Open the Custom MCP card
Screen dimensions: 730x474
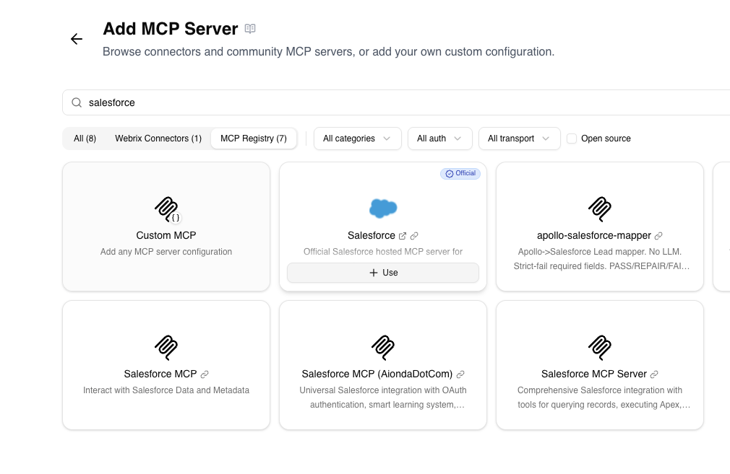coord(166,227)
